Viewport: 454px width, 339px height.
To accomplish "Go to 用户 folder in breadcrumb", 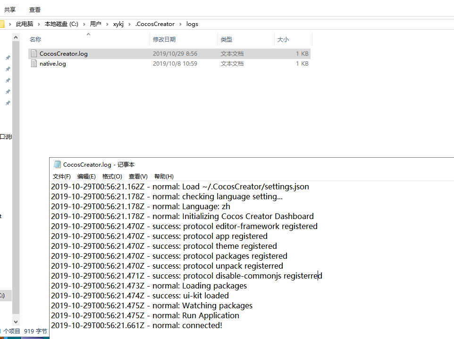I will tap(95, 24).
